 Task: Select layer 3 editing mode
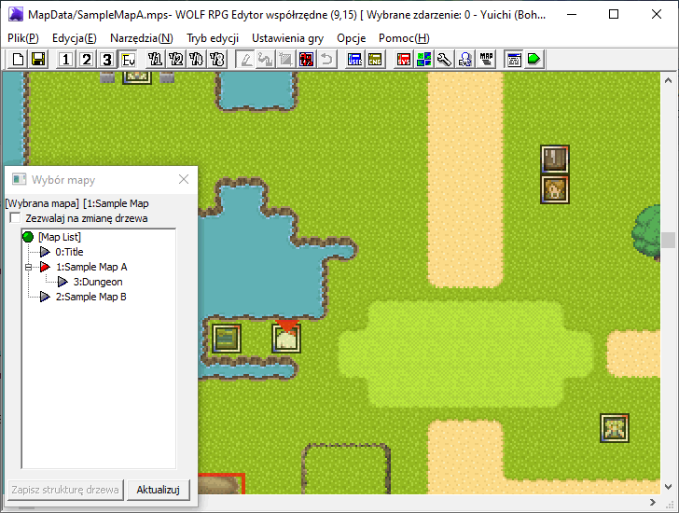tap(107, 60)
